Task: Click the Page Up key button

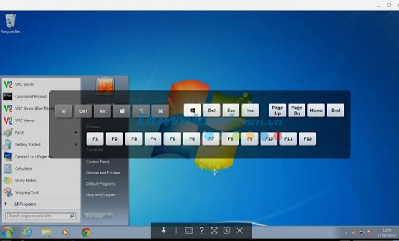Action: pos(277,110)
